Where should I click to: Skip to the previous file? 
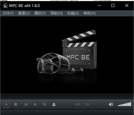(26, 104)
